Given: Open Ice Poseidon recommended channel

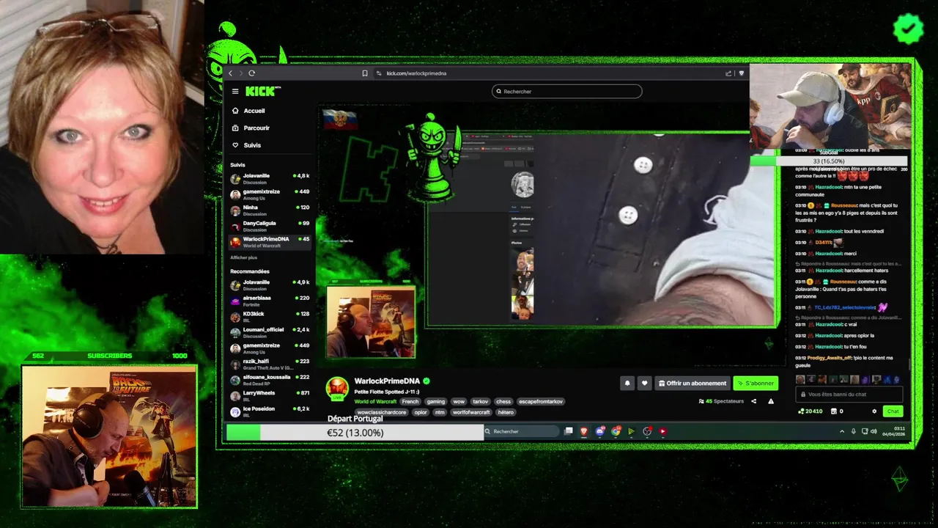Looking at the screenshot, I should click(x=270, y=411).
